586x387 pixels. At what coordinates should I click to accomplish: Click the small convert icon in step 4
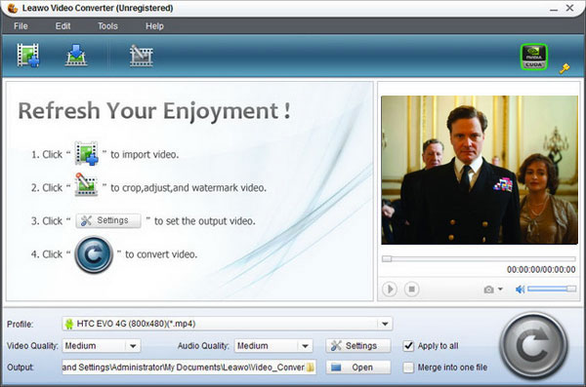(94, 254)
